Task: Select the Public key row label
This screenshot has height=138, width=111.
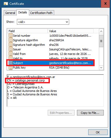Action: (19, 68)
